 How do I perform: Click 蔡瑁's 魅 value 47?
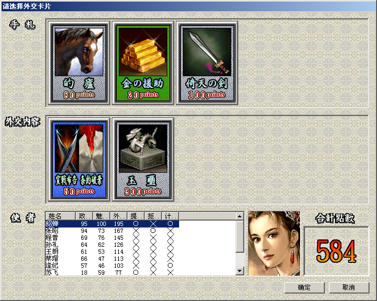101,259
